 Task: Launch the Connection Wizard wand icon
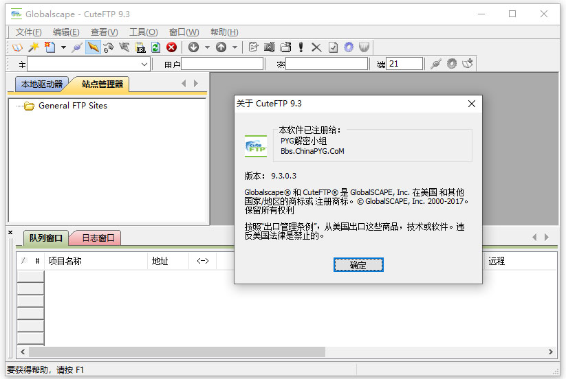(x=34, y=47)
